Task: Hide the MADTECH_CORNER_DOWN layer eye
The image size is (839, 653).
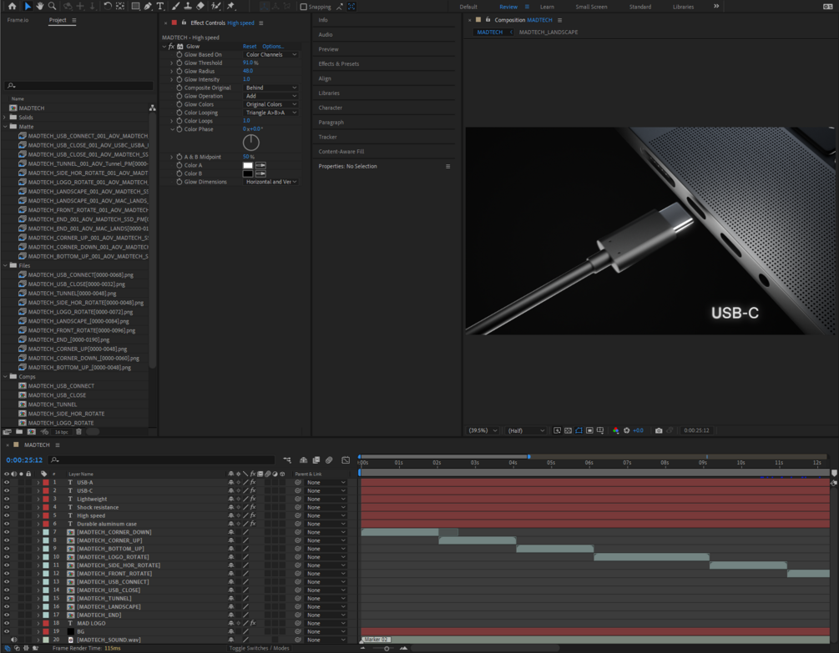Action: 7,532
